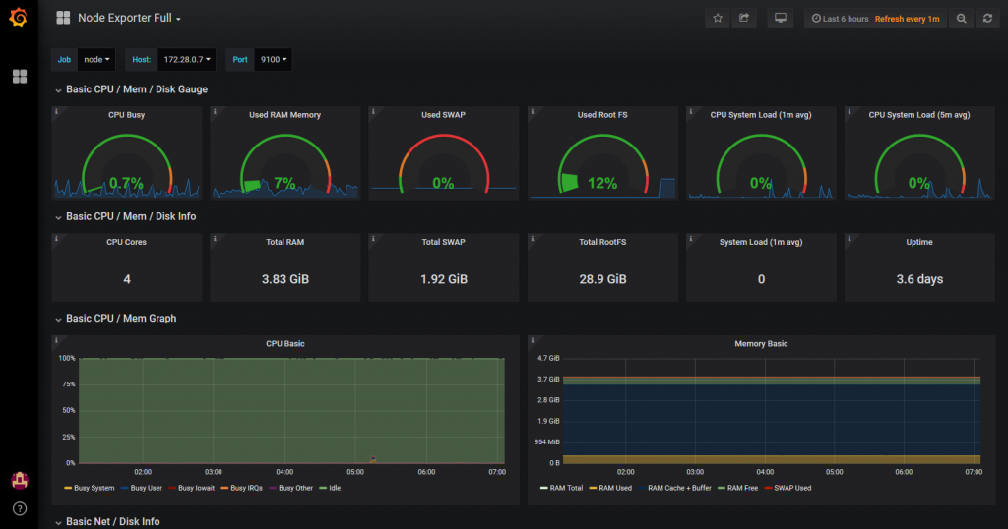Collapse the Basic CPU / Mem / Disk Info row
This screenshot has height=529, width=1008.
click(125, 217)
